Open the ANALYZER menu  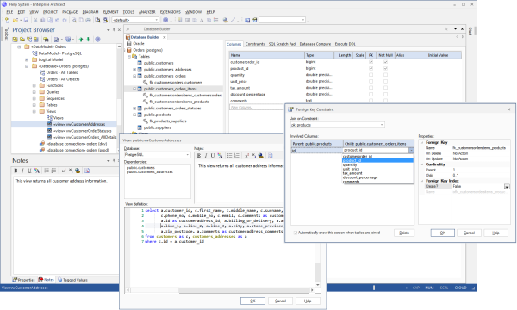tap(147, 12)
